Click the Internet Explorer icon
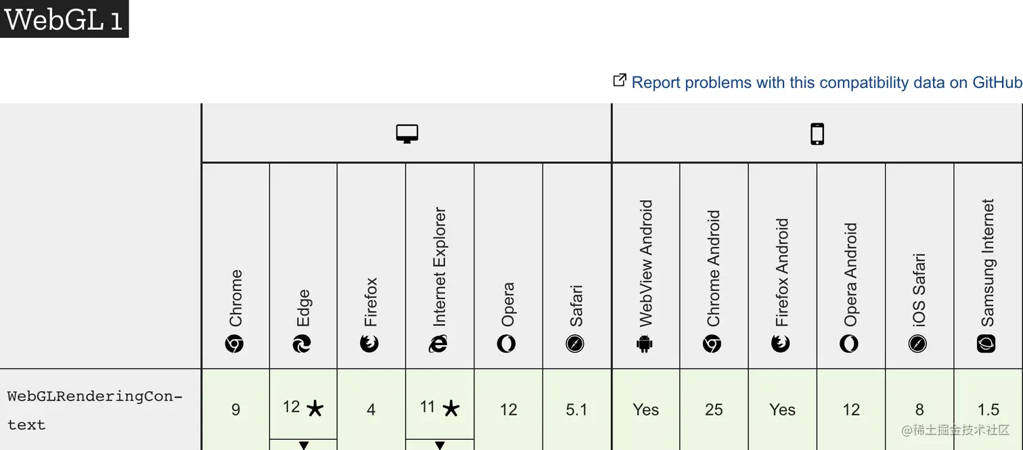This screenshot has height=450, width=1023. click(x=438, y=344)
